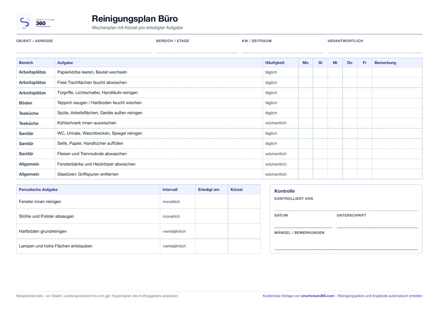
Task: Select the Datum line in Kontrolle
Action: tap(303, 224)
